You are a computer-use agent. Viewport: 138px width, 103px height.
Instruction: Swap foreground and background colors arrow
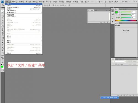point(3,65)
